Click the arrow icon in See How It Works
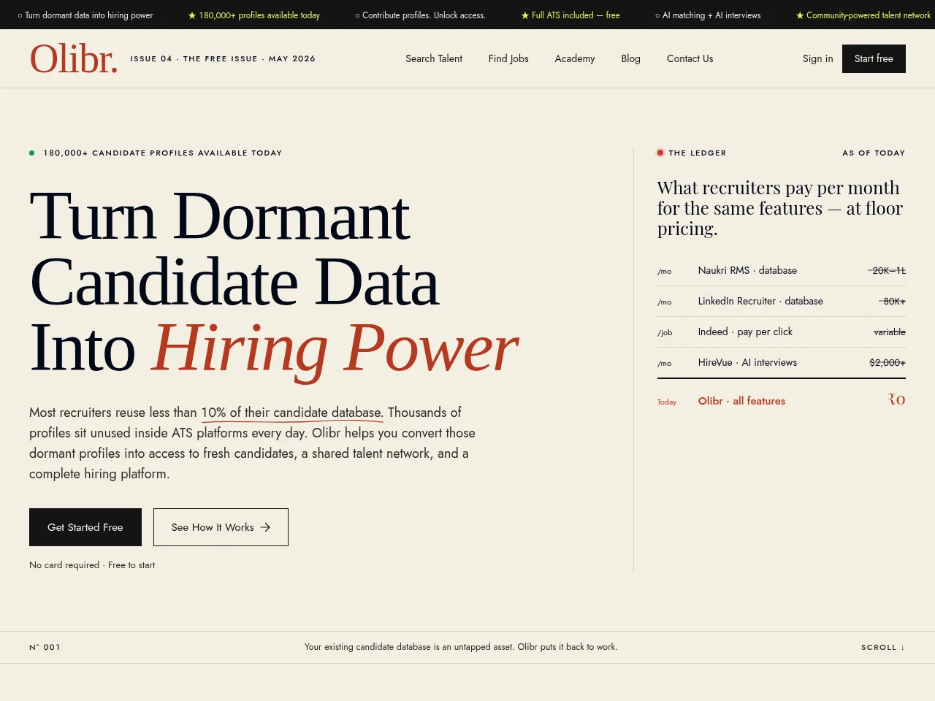The image size is (935, 701). pyautogui.click(x=265, y=527)
